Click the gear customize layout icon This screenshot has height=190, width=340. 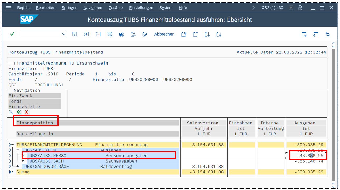pyautogui.click(x=327, y=34)
